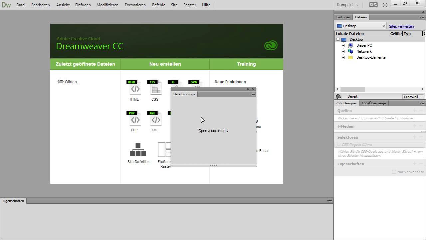The image size is (426, 240).
Task: Open the sync settings icon in top bar
Action: pyautogui.click(x=373, y=5)
